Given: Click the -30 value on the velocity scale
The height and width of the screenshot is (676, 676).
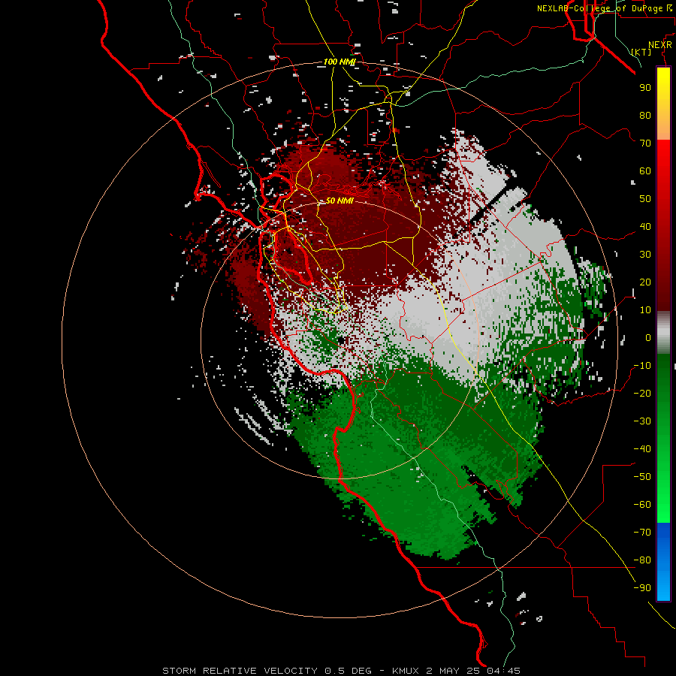Looking at the screenshot, I should [642, 421].
